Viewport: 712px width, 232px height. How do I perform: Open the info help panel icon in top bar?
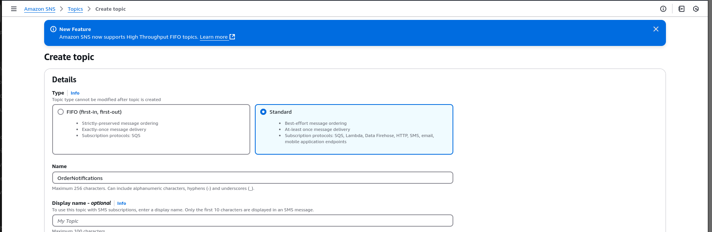[663, 9]
